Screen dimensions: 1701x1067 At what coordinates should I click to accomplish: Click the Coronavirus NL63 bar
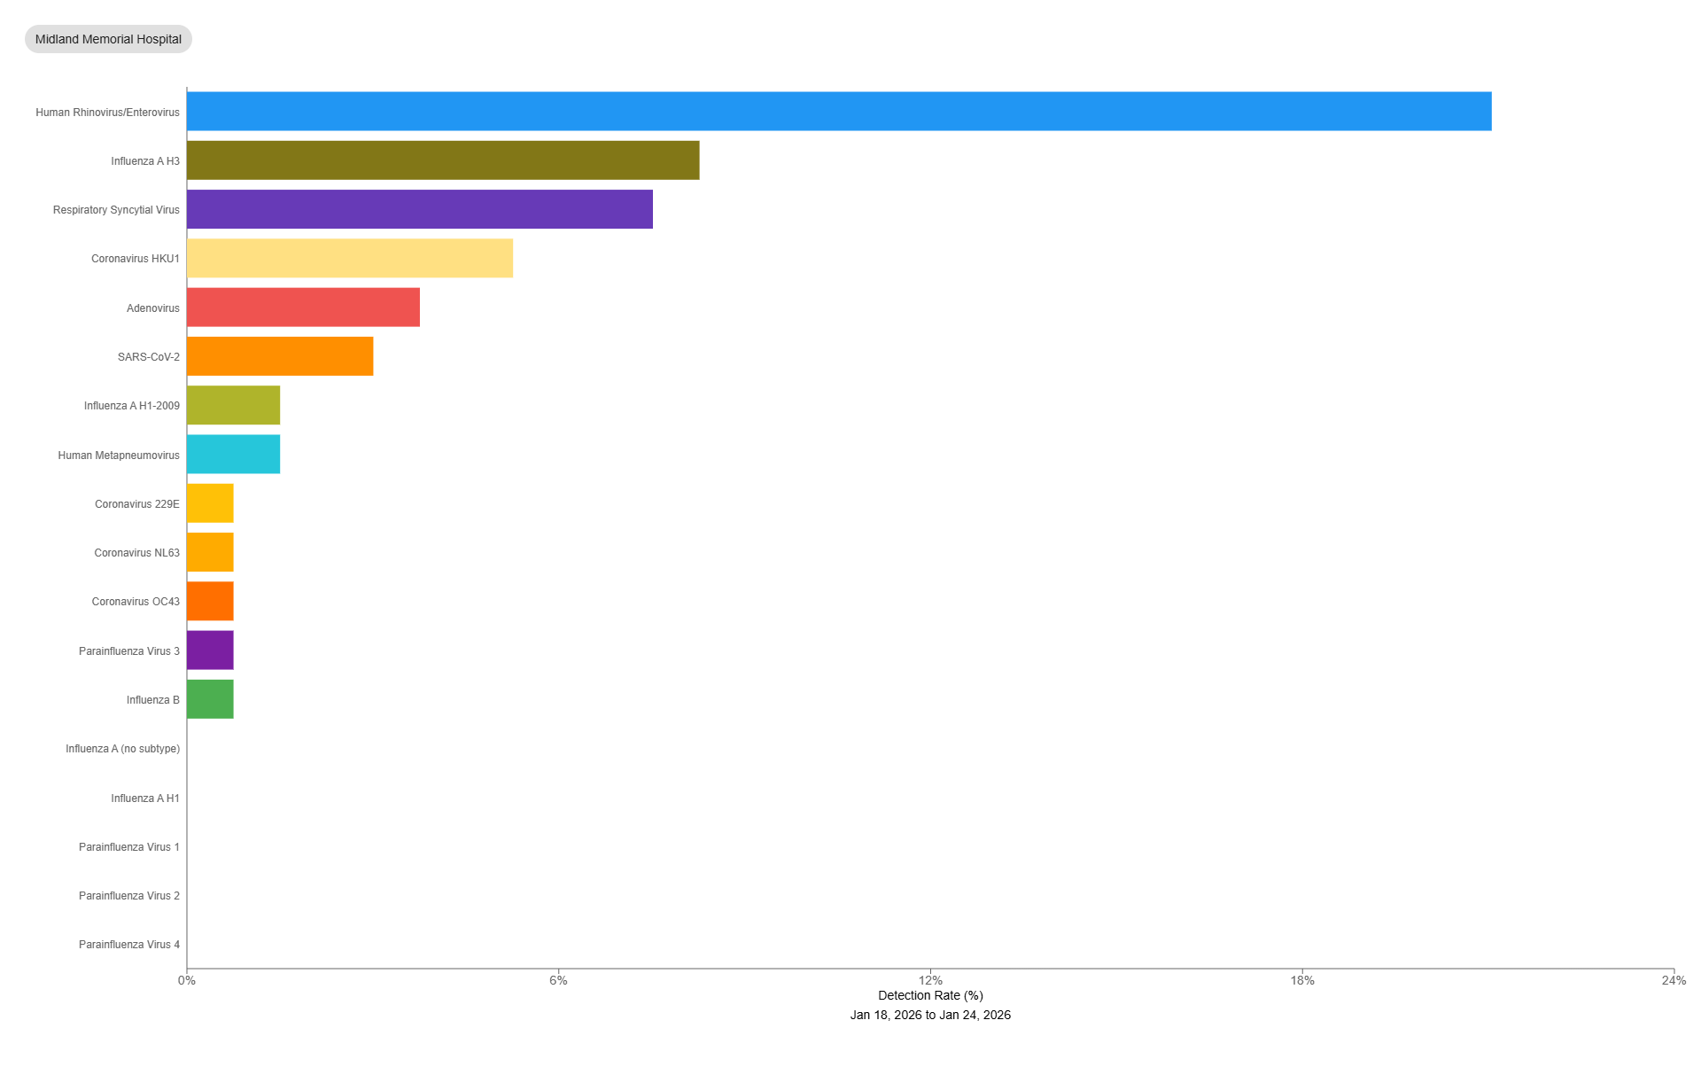point(210,552)
